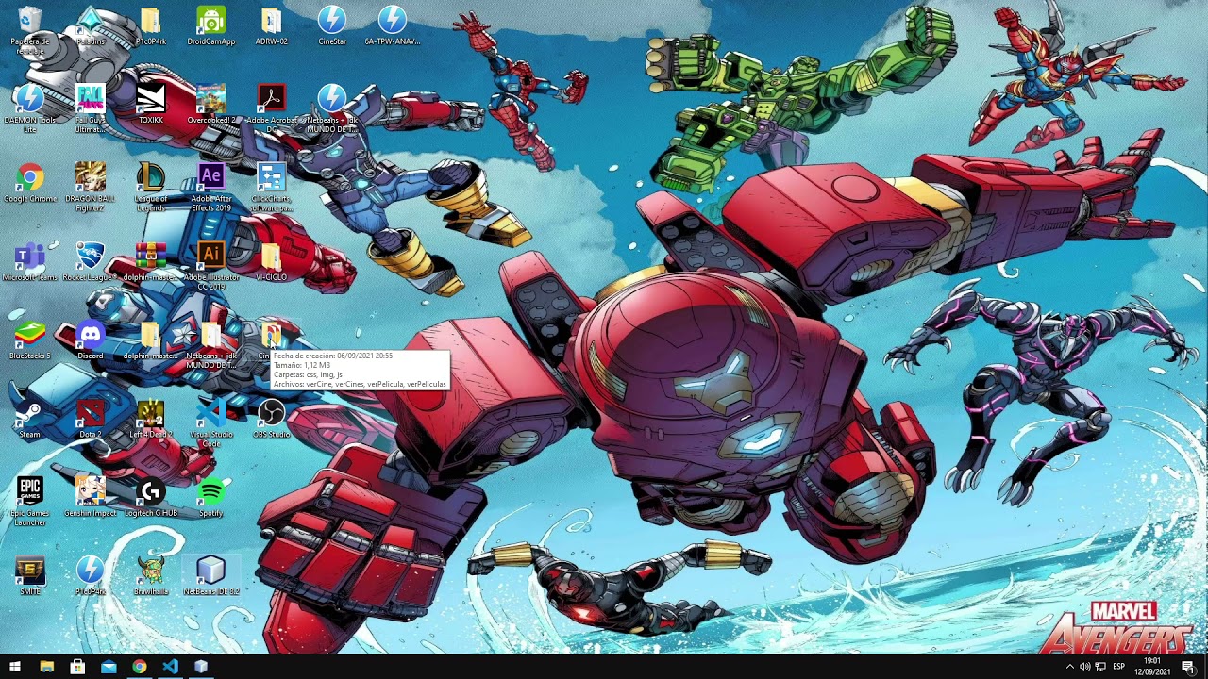
Task: Select the P1c0P4rk disc image icon
Action: tap(91, 575)
